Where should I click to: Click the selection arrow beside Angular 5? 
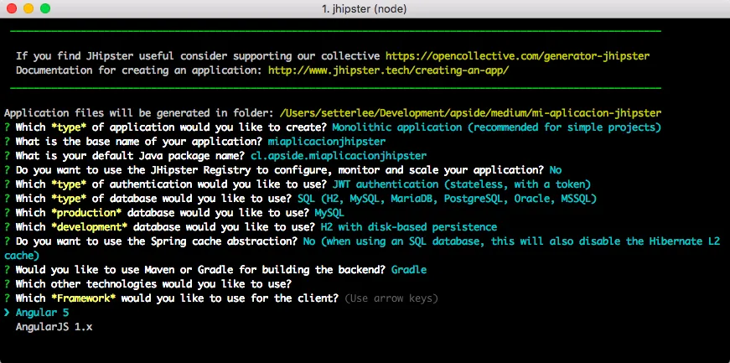7,312
